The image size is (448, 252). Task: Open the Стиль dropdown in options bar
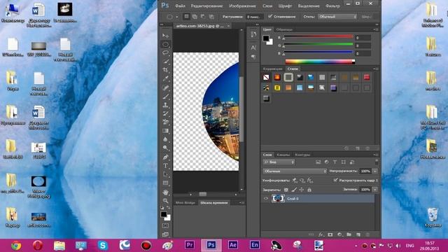coord(337,17)
